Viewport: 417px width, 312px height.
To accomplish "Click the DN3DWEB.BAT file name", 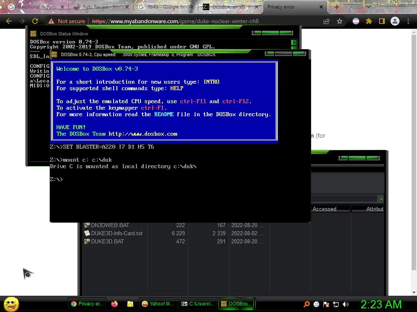I will 110,225.
